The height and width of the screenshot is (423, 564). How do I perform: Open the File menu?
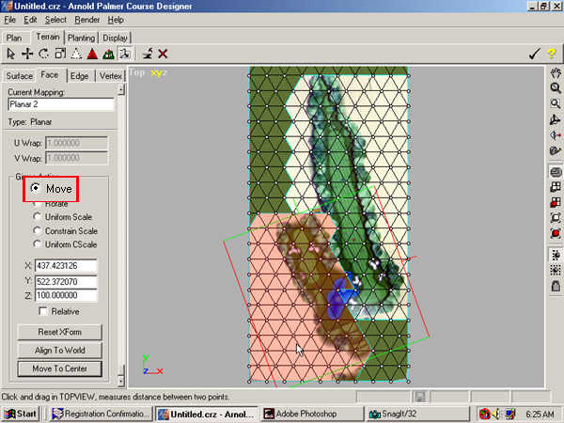9,20
